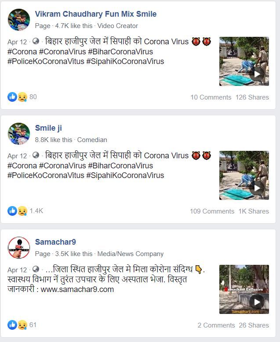280x342 pixels.
Task: Open Smile ji page avatar
Action: coord(19,134)
